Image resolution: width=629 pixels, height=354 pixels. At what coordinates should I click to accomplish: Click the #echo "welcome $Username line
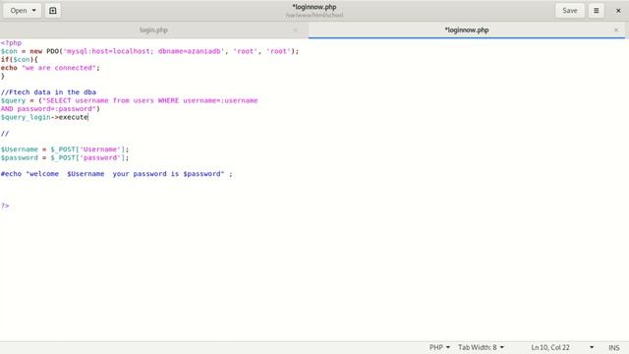tap(116, 174)
